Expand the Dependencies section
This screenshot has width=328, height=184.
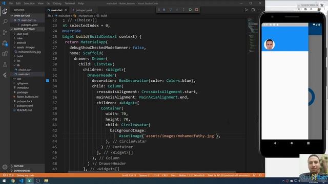pos(27,171)
